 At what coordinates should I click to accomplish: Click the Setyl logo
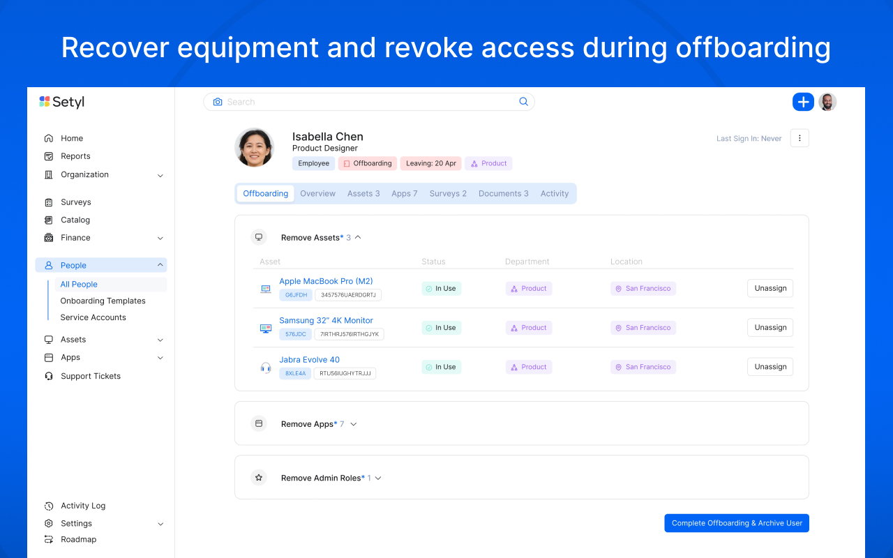tap(62, 102)
